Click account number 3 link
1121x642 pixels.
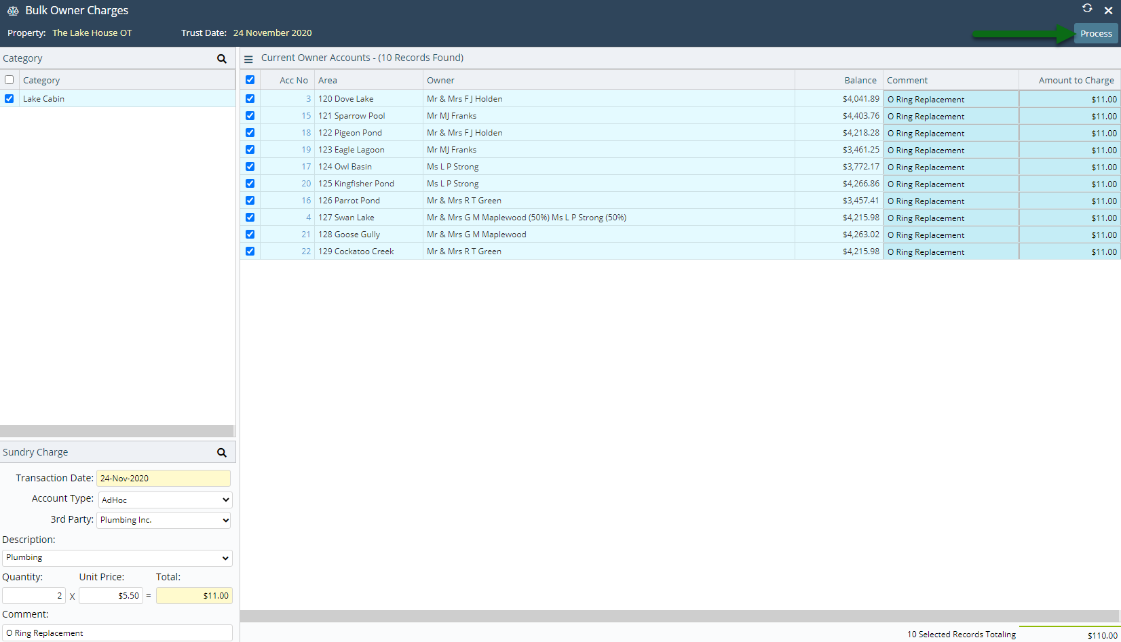[308, 99]
